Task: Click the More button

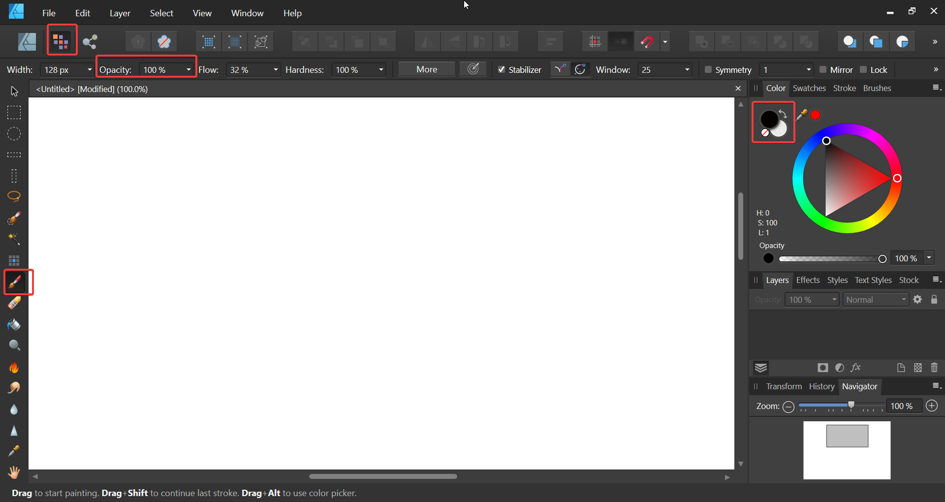Action: pyautogui.click(x=427, y=69)
